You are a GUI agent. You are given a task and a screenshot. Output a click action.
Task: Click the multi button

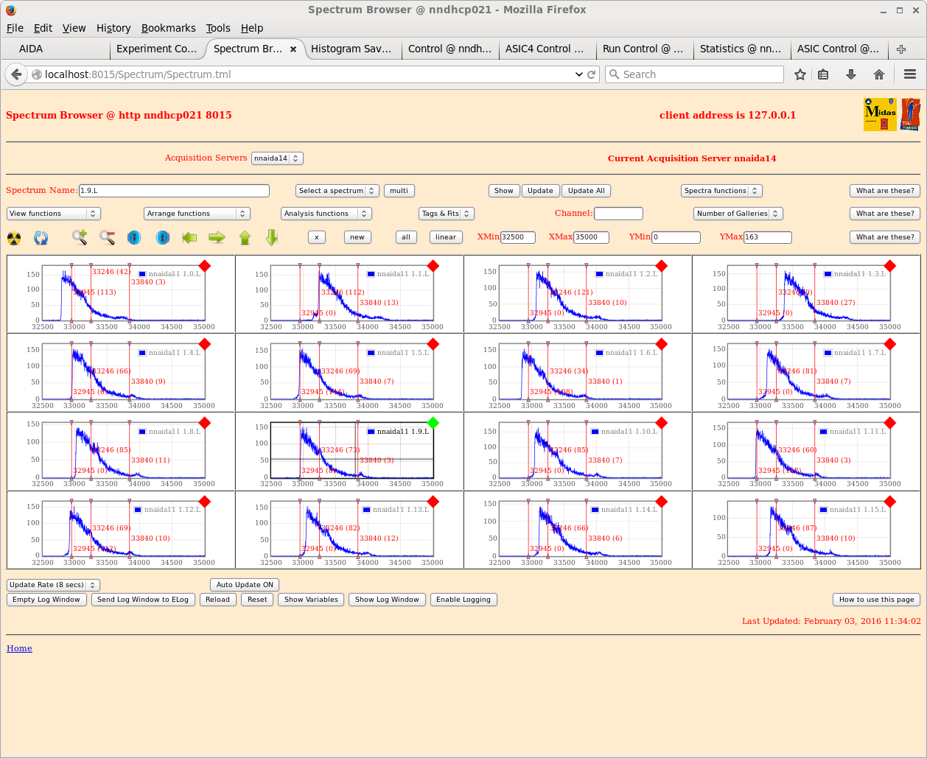(x=399, y=191)
